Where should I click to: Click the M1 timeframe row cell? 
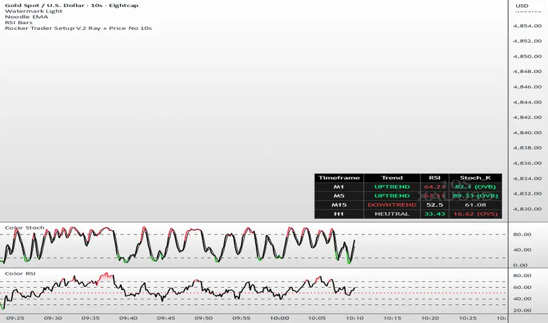[339, 187]
